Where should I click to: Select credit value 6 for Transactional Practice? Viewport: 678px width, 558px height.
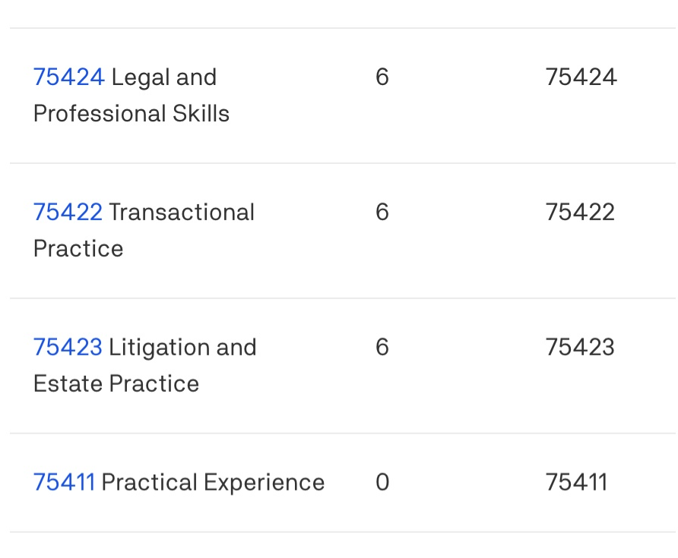[382, 213]
